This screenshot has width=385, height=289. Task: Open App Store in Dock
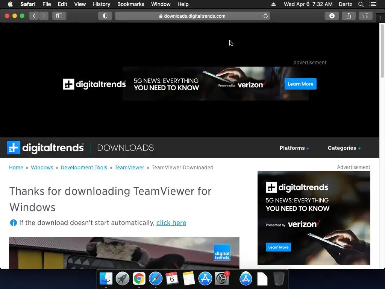[205, 279]
